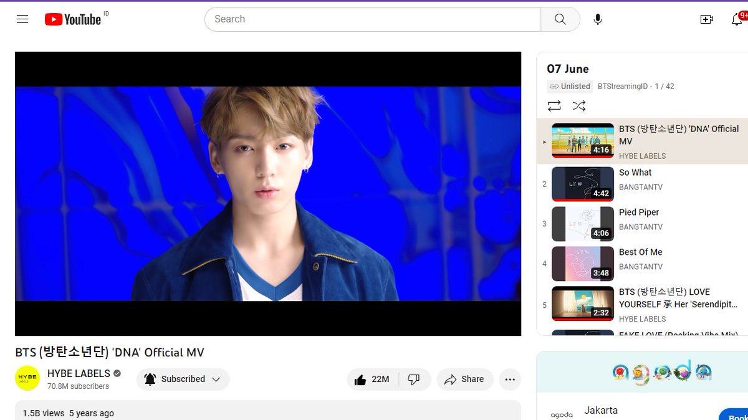Open the 07 June playlist title
This screenshot has width=748, height=420.
[x=568, y=69]
